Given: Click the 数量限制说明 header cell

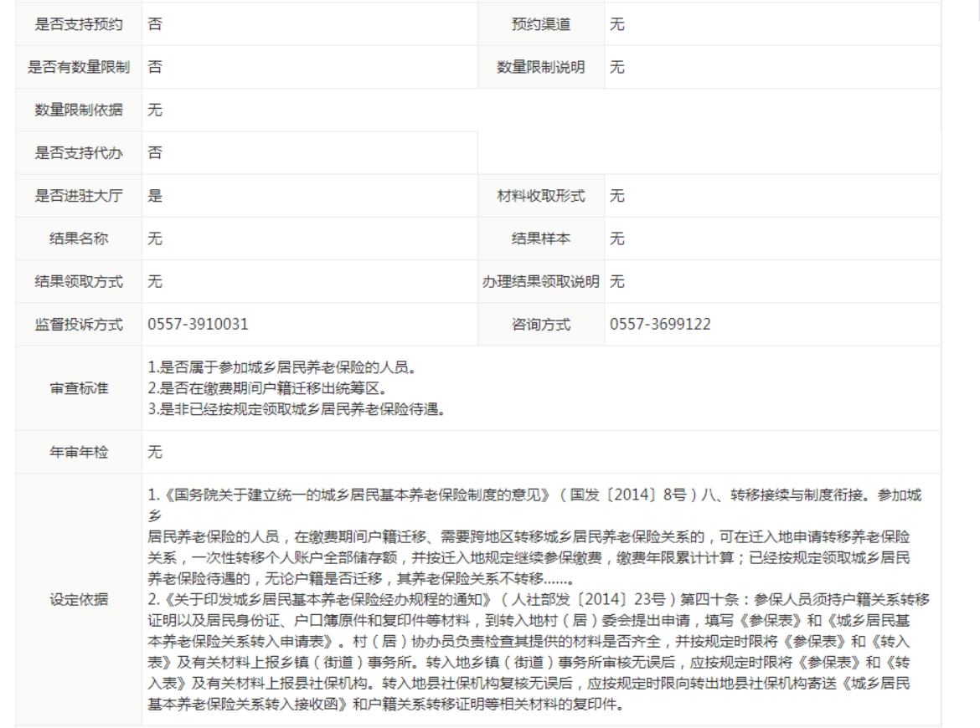Looking at the screenshot, I should [540, 68].
